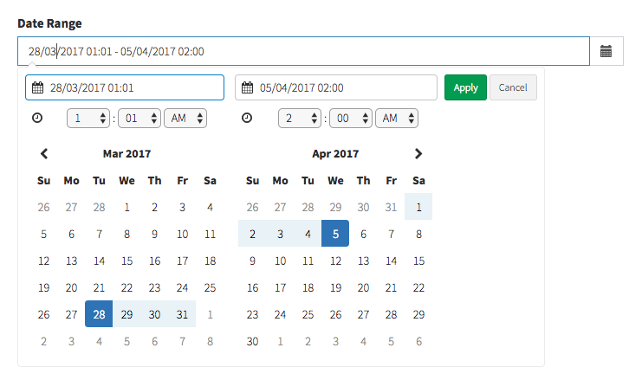This screenshot has height=380, width=642.
Task: Click the calendar icon beside the date range field
Action: [606, 52]
